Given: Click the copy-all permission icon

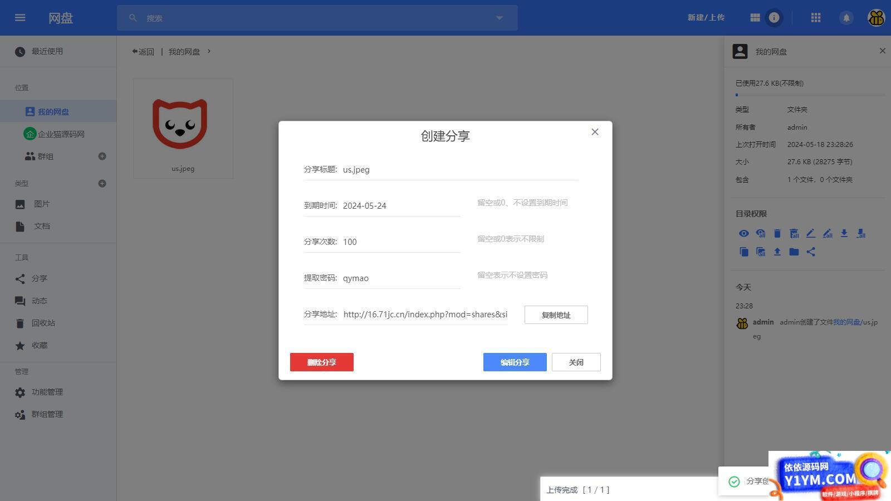Looking at the screenshot, I should (761, 252).
